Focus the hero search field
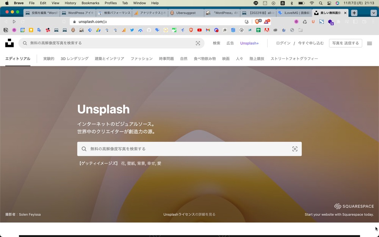Viewport: 379px width, 237px height. (189, 149)
